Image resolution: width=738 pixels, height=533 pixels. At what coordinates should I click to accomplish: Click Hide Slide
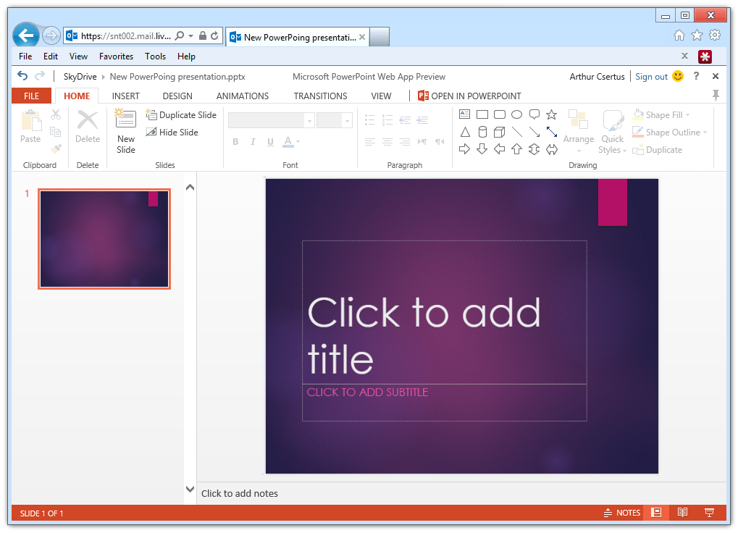point(172,133)
